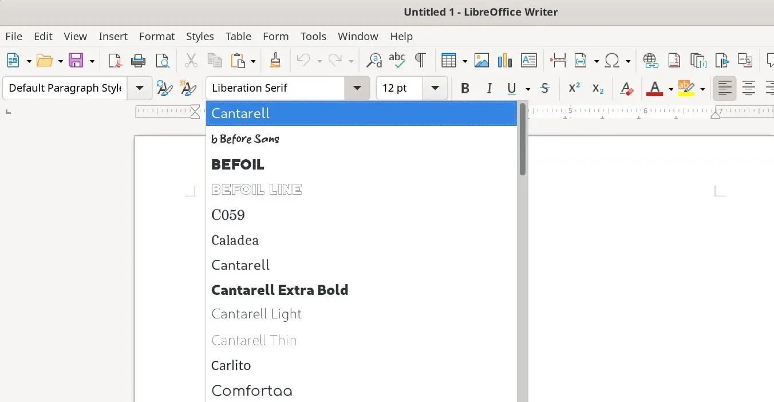Open the highlighting color picker
The image size is (774, 402).
702,88
